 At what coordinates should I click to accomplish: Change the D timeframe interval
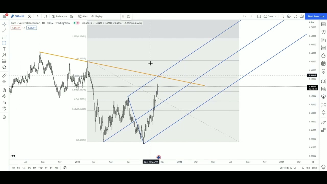38,16
